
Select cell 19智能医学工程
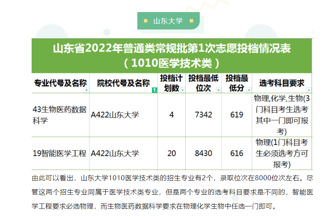click(60, 153)
